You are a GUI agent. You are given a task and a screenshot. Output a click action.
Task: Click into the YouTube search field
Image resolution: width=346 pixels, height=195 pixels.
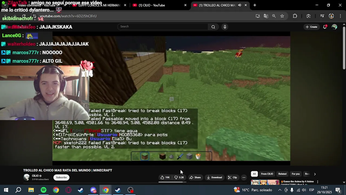[163, 27]
